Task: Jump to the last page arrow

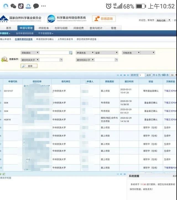Action: [128, 75]
